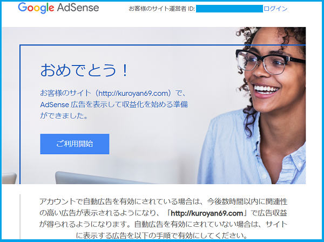Screen dimensions: 324x242
Task: Click the colorful Google logo wordmark
Action: [x=36, y=8]
